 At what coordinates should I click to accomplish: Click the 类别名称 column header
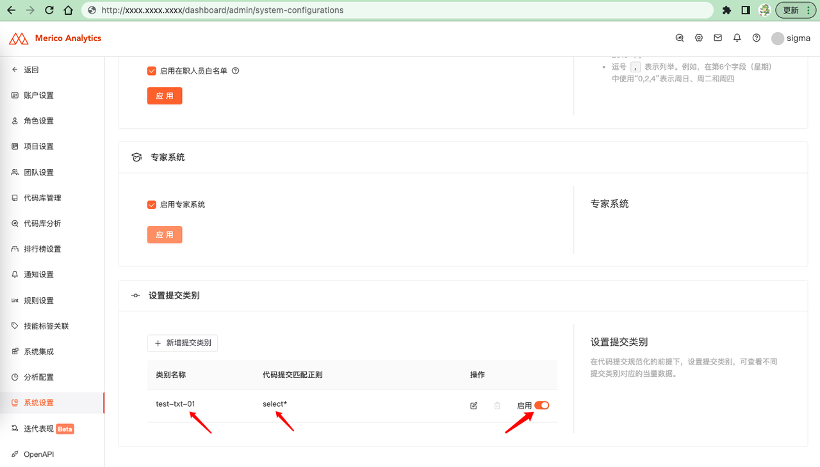click(171, 375)
